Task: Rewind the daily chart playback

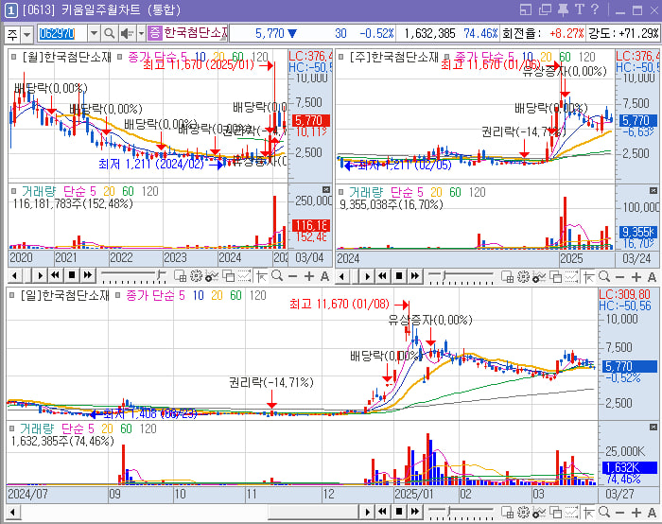Action: [x=382, y=512]
